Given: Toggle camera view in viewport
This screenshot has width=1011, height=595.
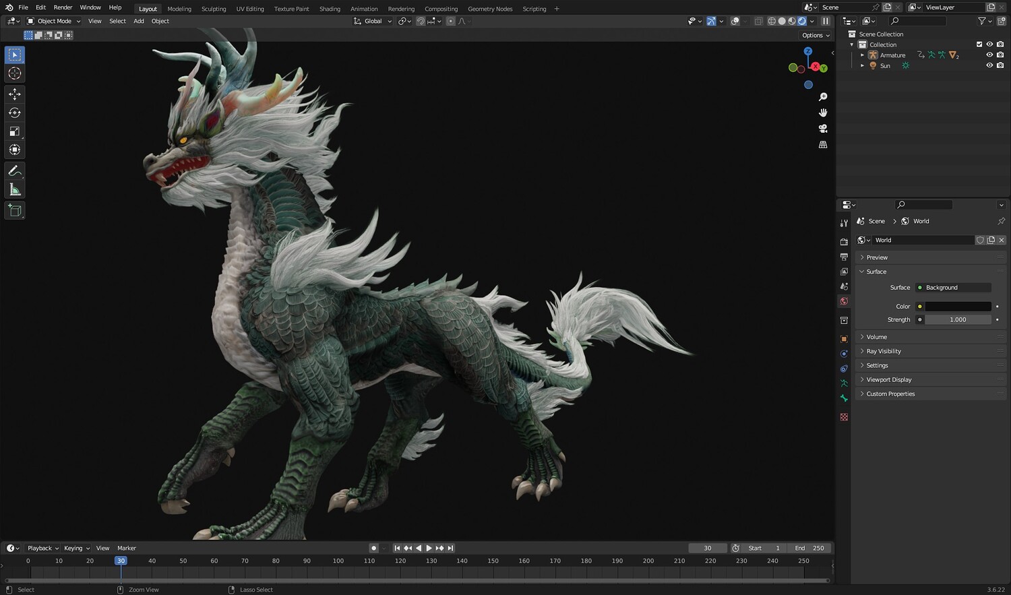Looking at the screenshot, I should tap(823, 129).
